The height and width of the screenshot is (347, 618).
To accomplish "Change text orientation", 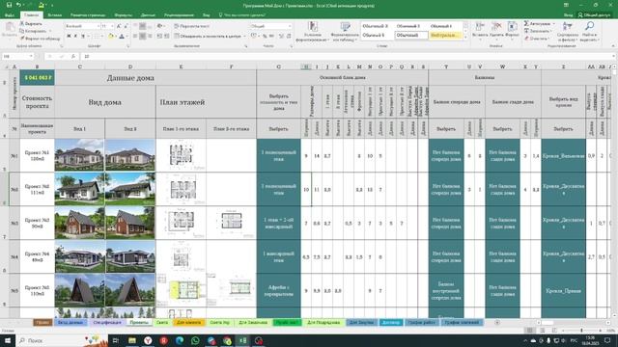I will (x=160, y=26).
